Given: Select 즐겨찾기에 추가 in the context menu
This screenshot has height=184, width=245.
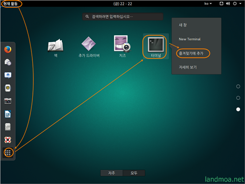Looking at the screenshot, I should click(191, 53).
